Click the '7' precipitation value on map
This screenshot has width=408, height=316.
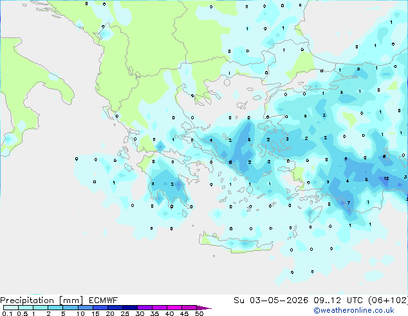[x=349, y=202]
